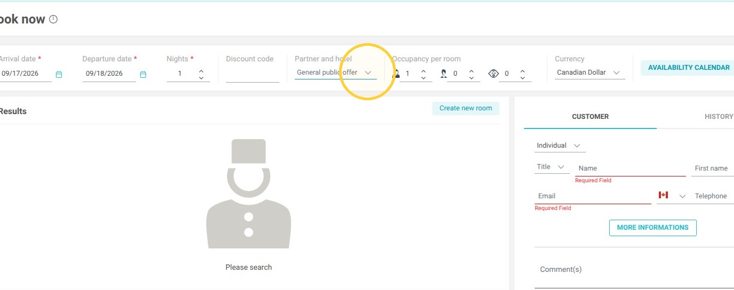The height and width of the screenshot is (290, 734).
Task: Open the Partner and hotel dropdown
Action: (x=336, y=72)
